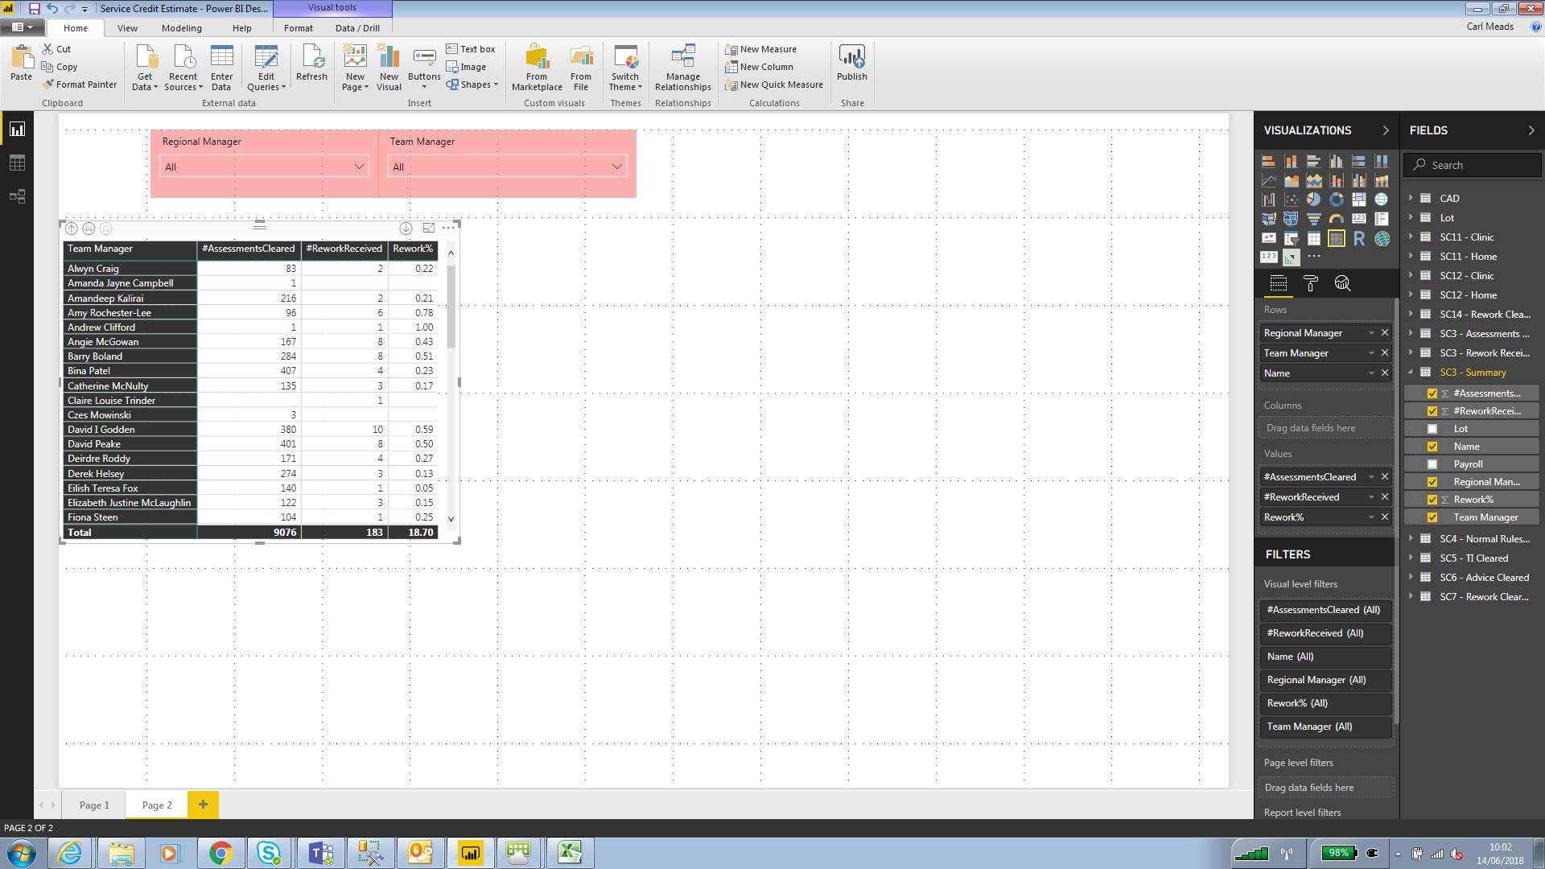Select the donut chart visualization
Screen dimensions: 1545x869
[x=1336, y=200]
